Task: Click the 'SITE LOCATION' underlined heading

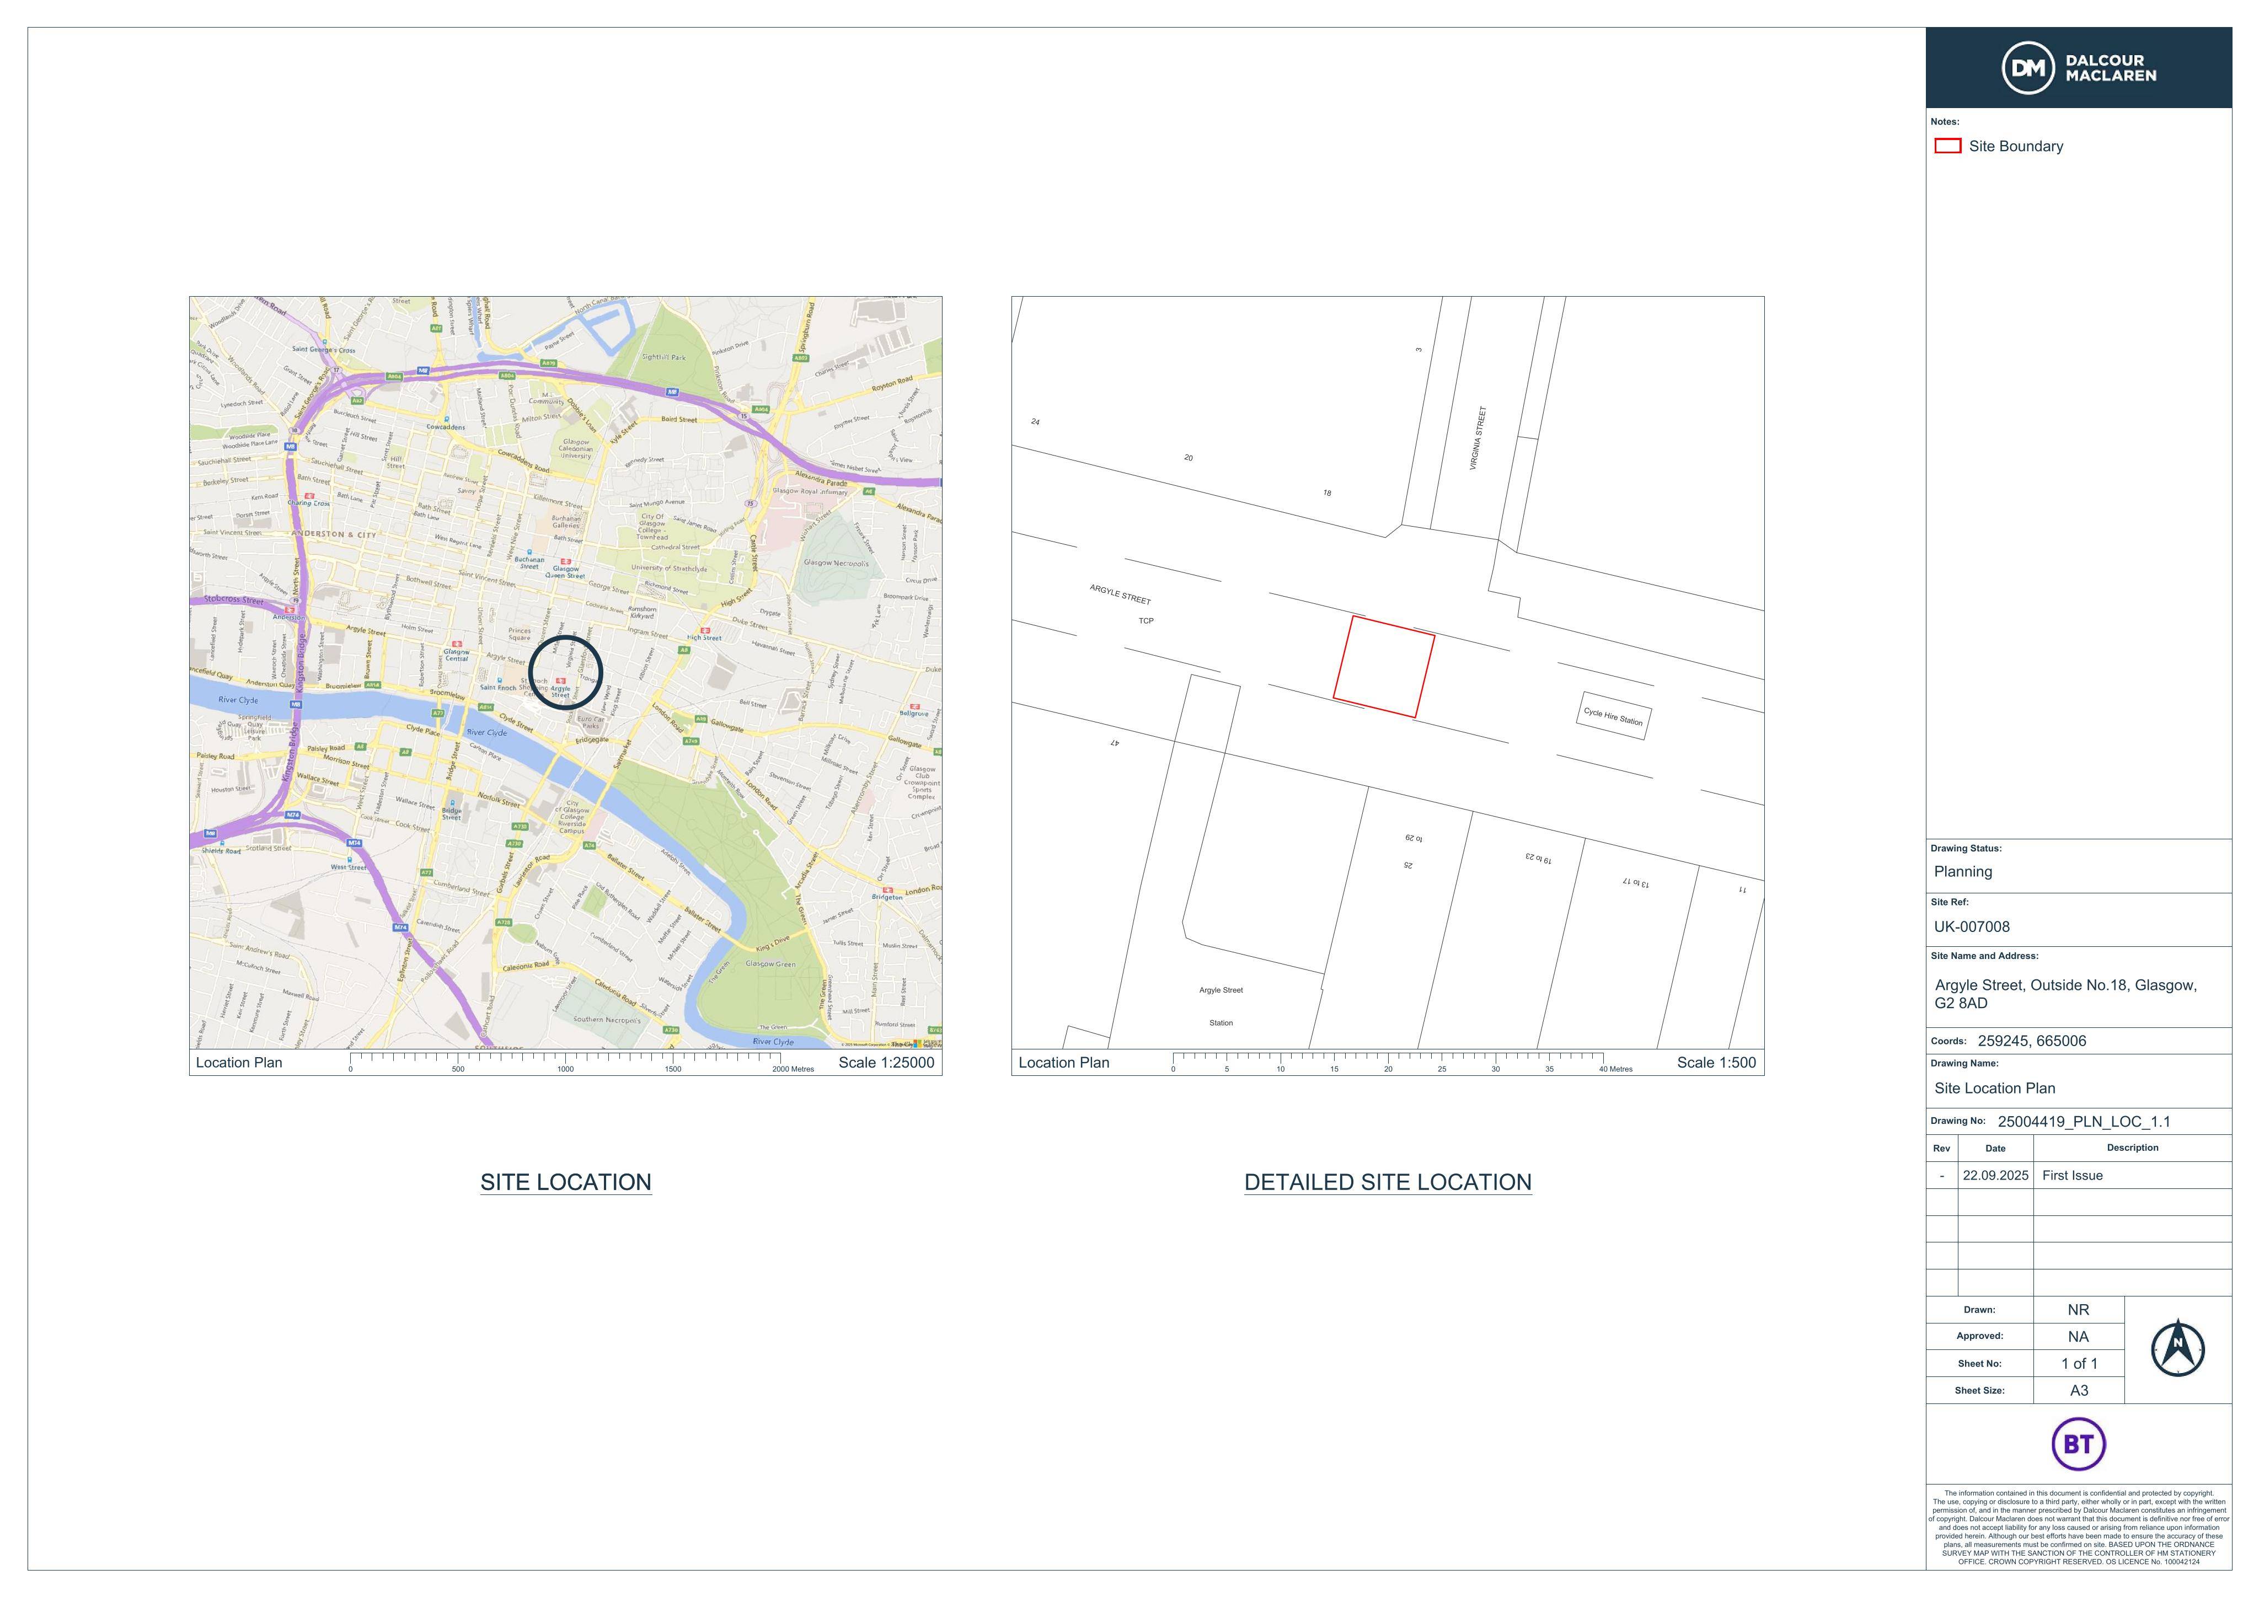Action: [x=566, y=1182]
